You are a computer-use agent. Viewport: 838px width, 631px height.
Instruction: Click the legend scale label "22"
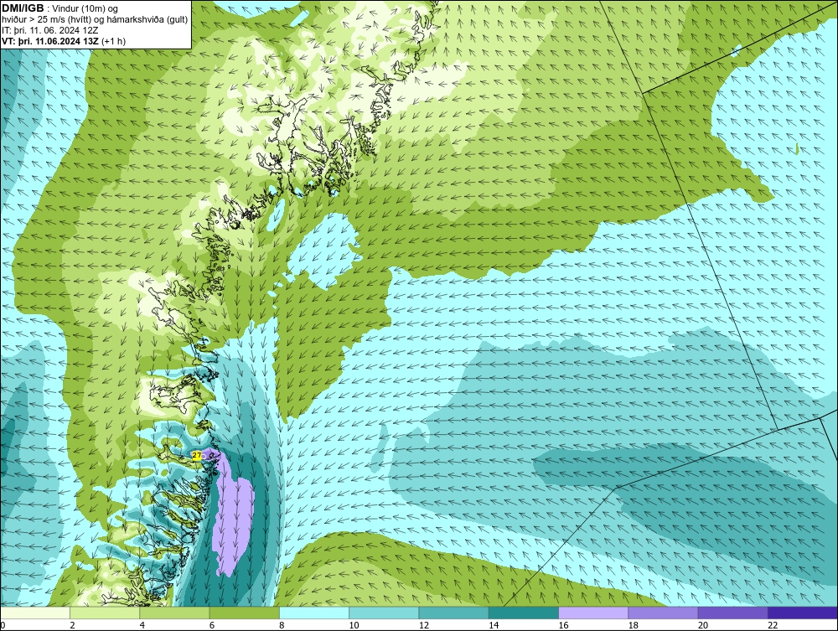(773, 625)
